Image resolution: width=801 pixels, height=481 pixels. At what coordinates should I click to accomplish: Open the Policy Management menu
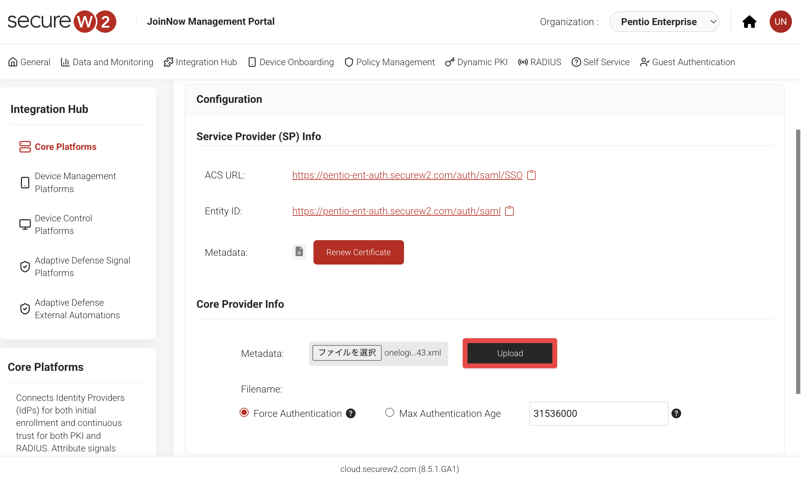tap(390, 62)
